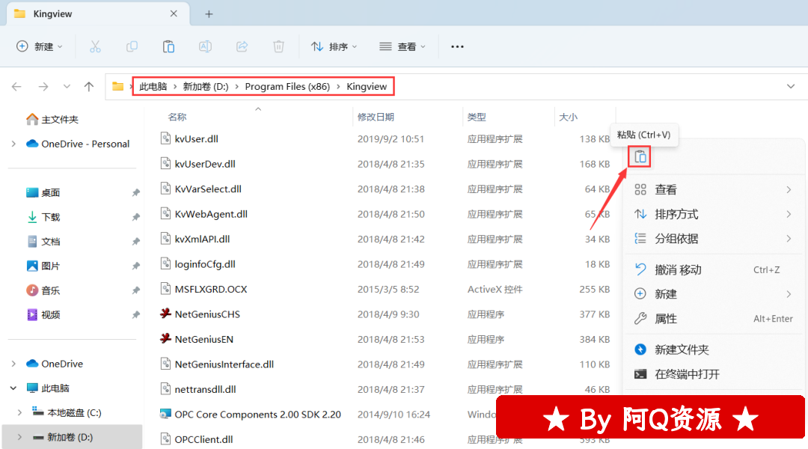Viewport: 808px width, 449px height.
Task: Open 桌面 desktop in sidebar
Action: pyautogui.click(x=43, y=193)
